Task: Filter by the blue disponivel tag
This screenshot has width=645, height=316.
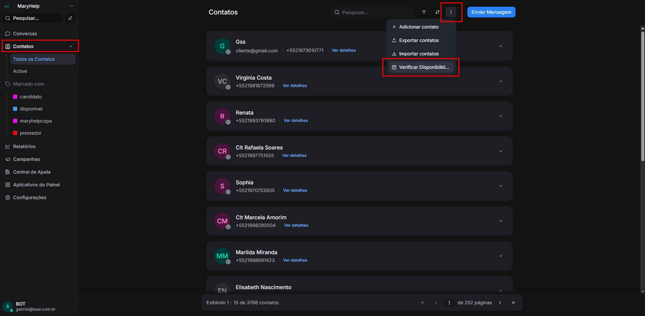Action: coord(31,109)
